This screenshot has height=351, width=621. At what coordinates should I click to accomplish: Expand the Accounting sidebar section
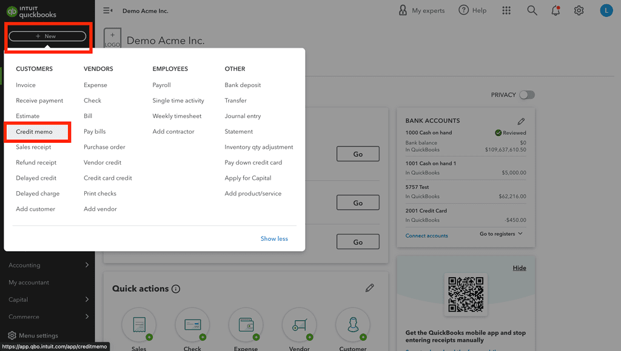[25, 265]
